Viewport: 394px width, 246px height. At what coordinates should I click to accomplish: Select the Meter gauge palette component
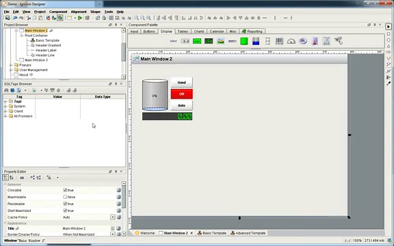pos(291,41)
